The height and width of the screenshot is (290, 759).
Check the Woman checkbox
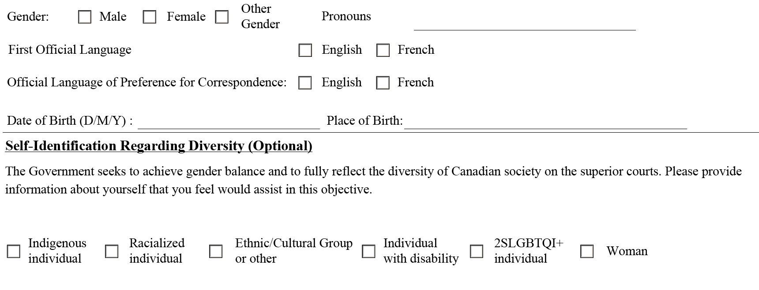tap(586, 251)
